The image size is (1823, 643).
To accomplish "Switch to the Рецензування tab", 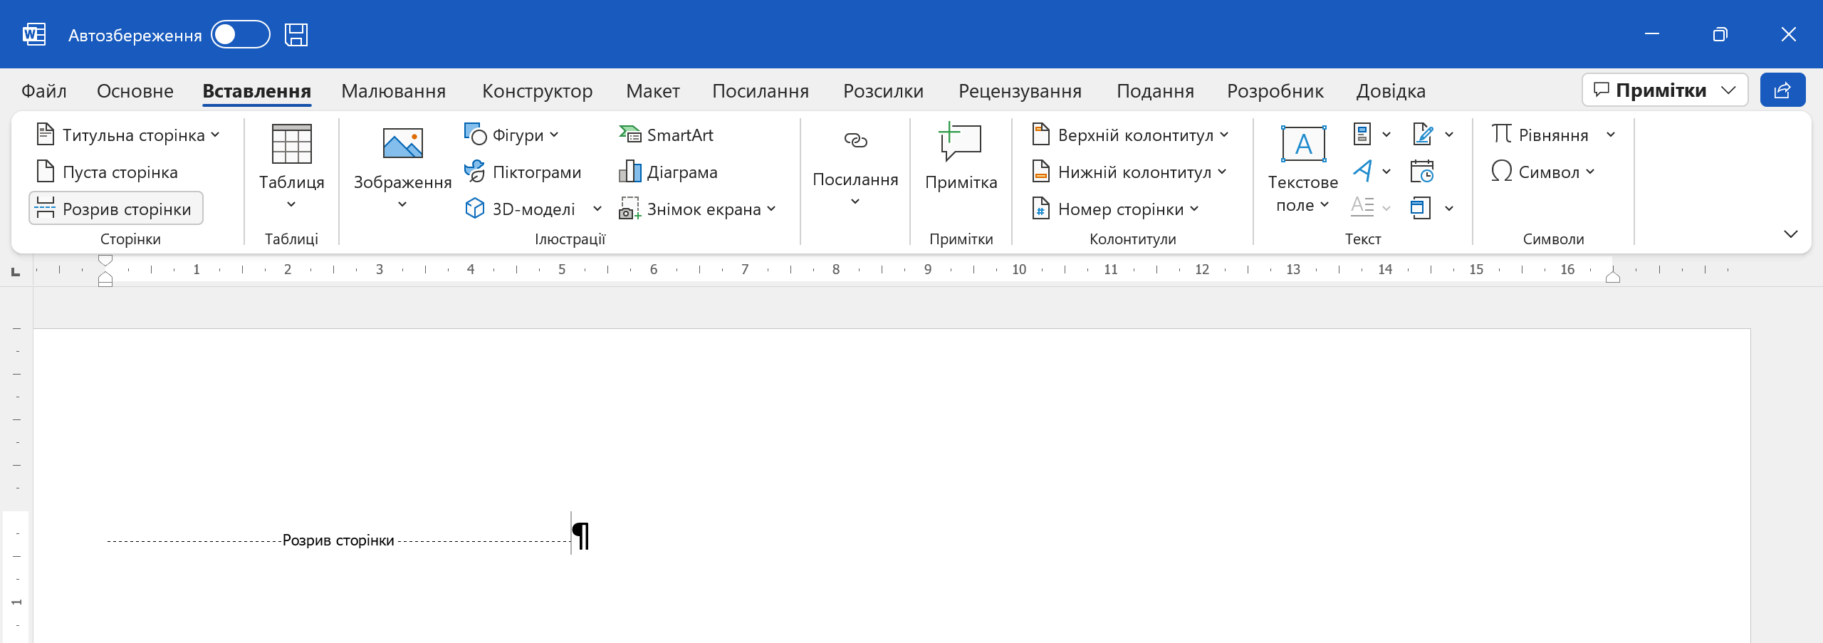I will [1020, 90].
